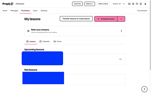
Task: Click the Balance: 1 button
Action: tap(90, 4)
